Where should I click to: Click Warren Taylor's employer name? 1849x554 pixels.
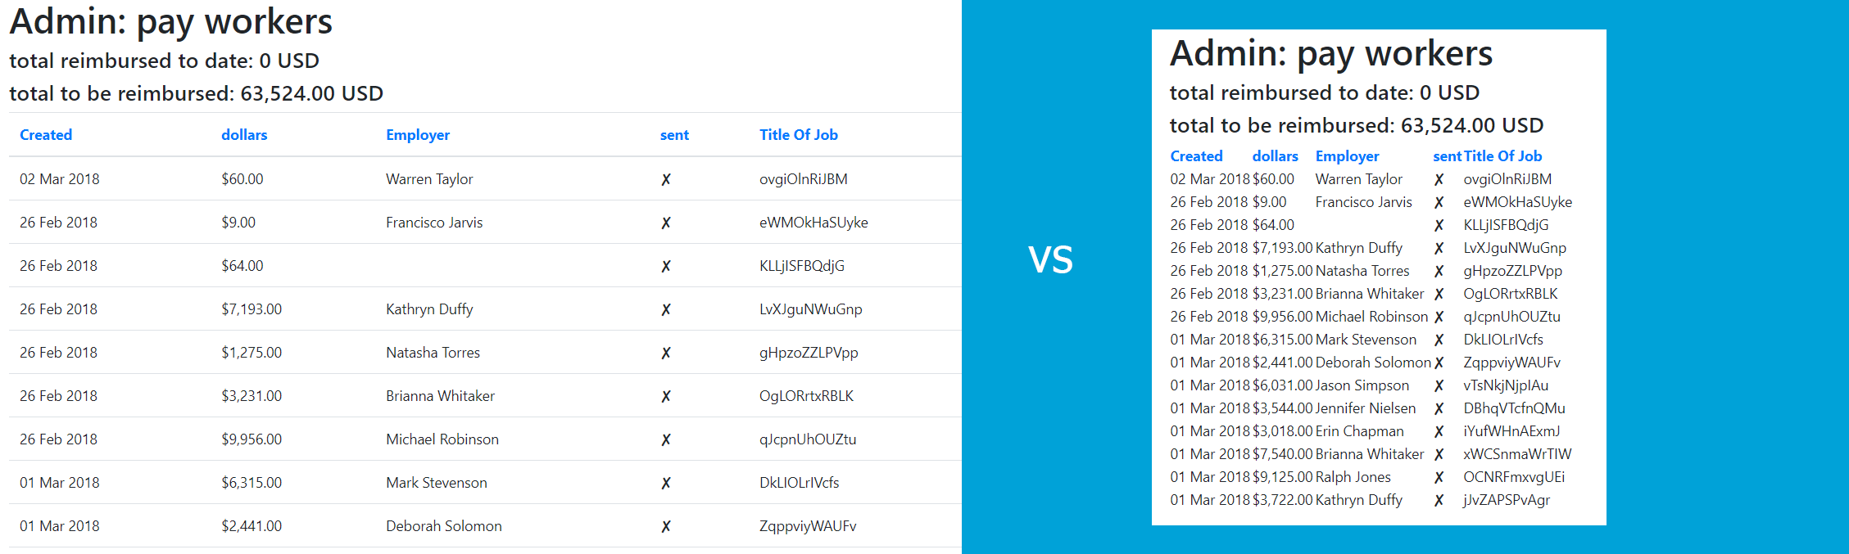[429, 178]
